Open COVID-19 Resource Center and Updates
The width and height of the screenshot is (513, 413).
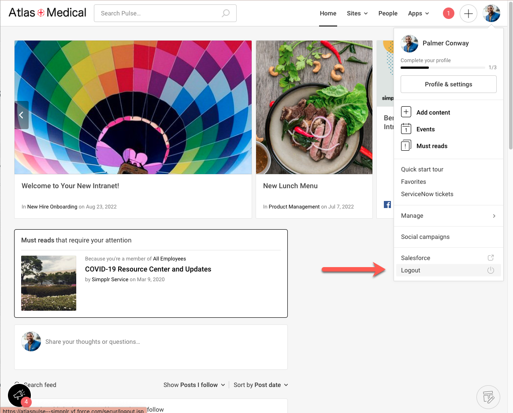click(148, 269)
